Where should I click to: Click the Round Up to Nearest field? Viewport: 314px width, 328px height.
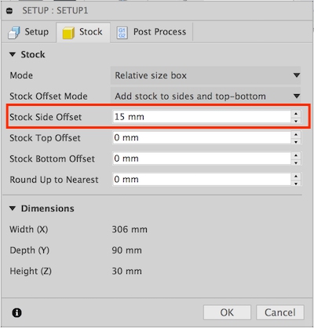(x=202, y=180)
